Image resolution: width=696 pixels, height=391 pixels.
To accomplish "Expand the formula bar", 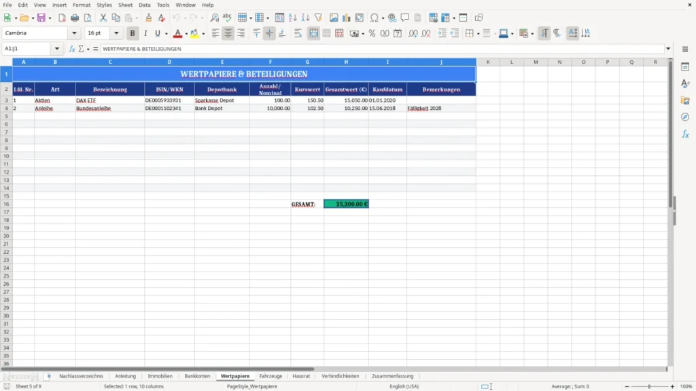I will point(668,49).
